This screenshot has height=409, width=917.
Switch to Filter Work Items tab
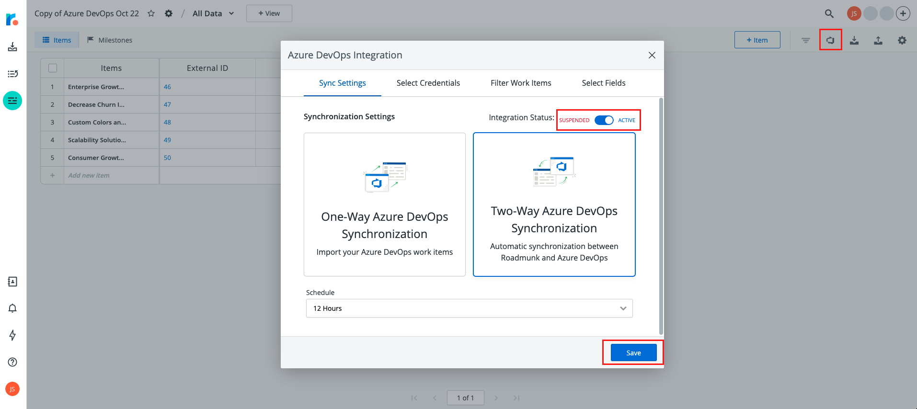(521, 83)
